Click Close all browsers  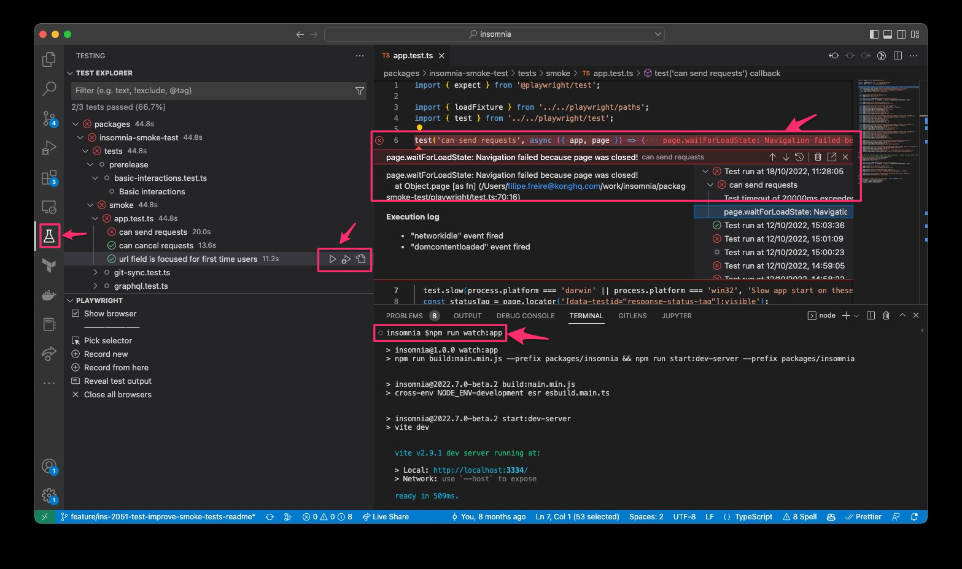118,394
